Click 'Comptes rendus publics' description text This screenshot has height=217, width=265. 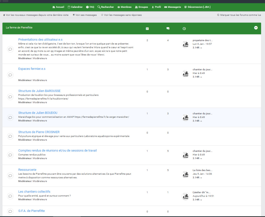[x=32, y=155]
